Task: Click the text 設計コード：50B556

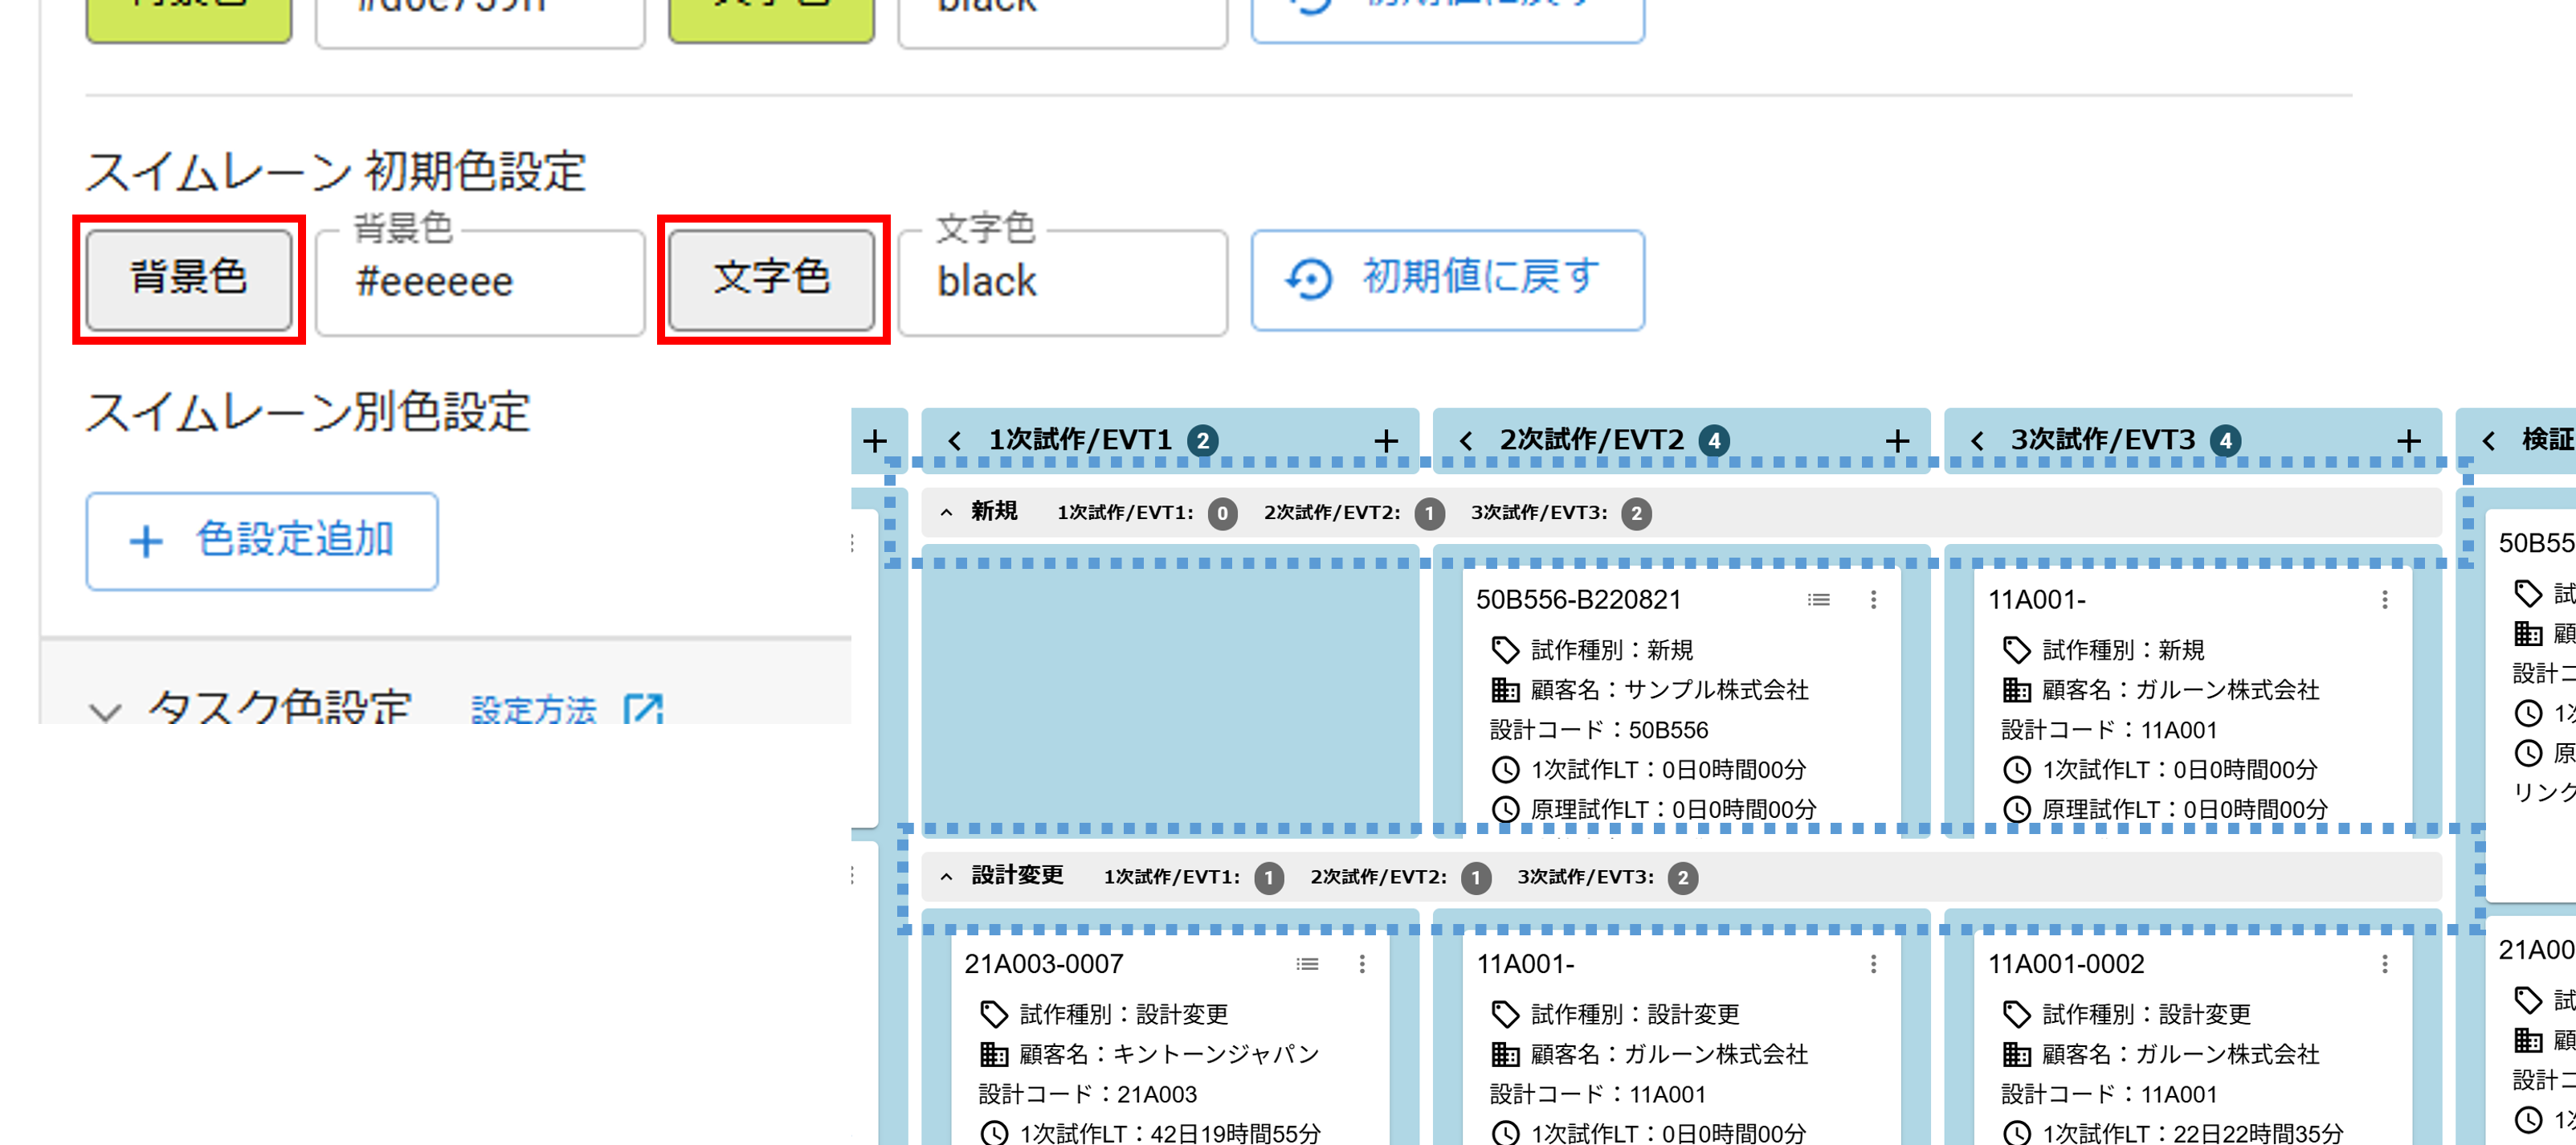Action: [1599, 730]
